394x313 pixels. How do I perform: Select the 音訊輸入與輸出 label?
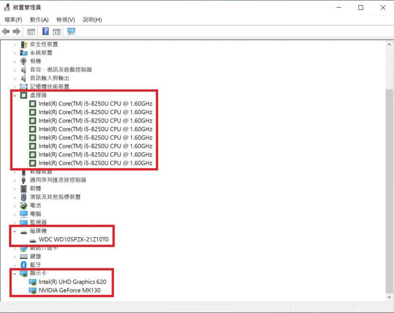50,78
